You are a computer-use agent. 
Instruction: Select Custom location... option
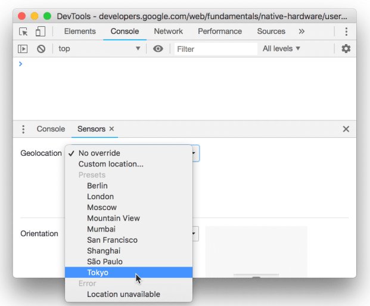[111, 164]
